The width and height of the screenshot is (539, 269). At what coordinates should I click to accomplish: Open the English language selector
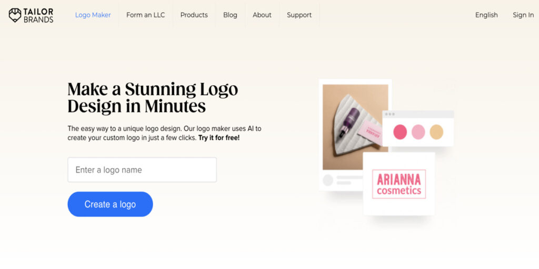[486, 15]
